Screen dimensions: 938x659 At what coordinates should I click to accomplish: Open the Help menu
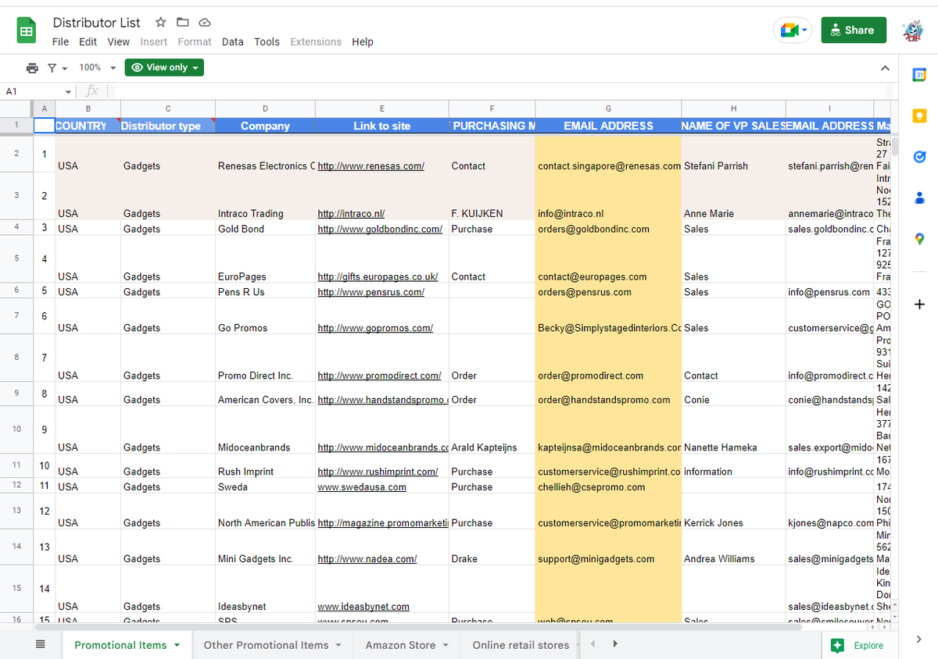pos(363,42)
